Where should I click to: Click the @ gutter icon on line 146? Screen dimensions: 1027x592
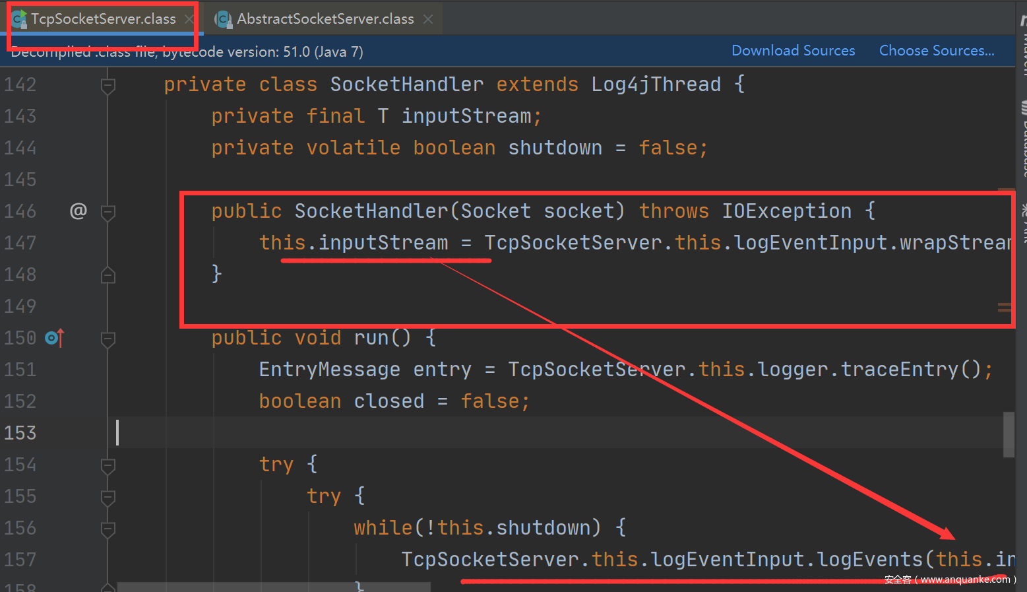78,211
